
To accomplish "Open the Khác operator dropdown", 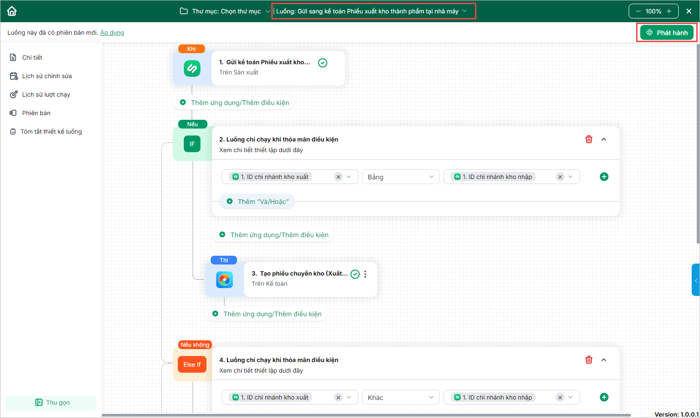I will coord(400,397).
